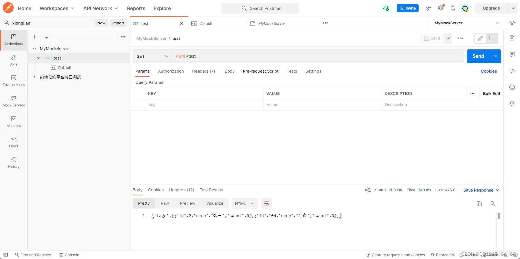Image resolution: width=520 pixels, height=259 pixels.
Task: Click the Import button
Action: [x=118, y=23]
